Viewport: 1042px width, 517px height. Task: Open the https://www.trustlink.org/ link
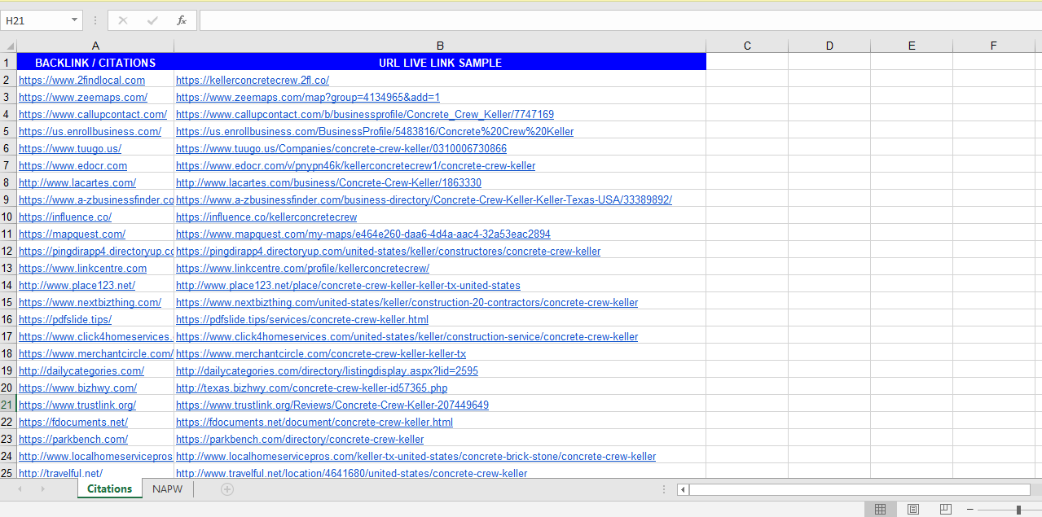pos(77,405)
